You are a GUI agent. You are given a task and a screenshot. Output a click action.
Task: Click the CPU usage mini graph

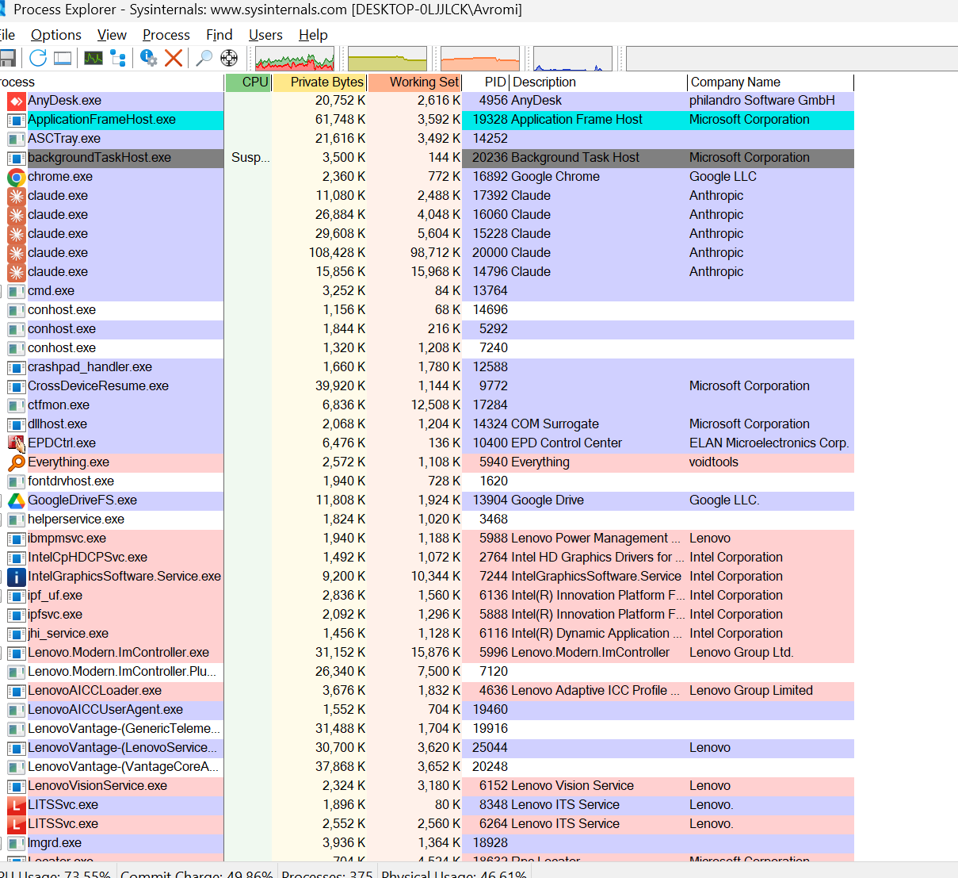(295, 58)
